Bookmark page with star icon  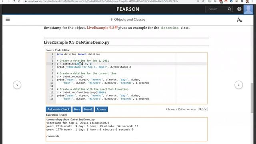tap(203, 1)
